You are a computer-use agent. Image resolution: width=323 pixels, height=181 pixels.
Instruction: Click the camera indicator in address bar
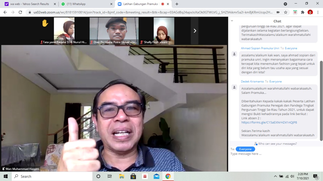pyautogui.click(x=278, y=12)
